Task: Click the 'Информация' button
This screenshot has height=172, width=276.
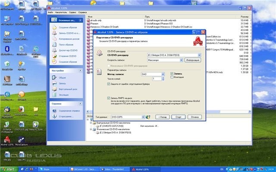Action: coord(193,61)
